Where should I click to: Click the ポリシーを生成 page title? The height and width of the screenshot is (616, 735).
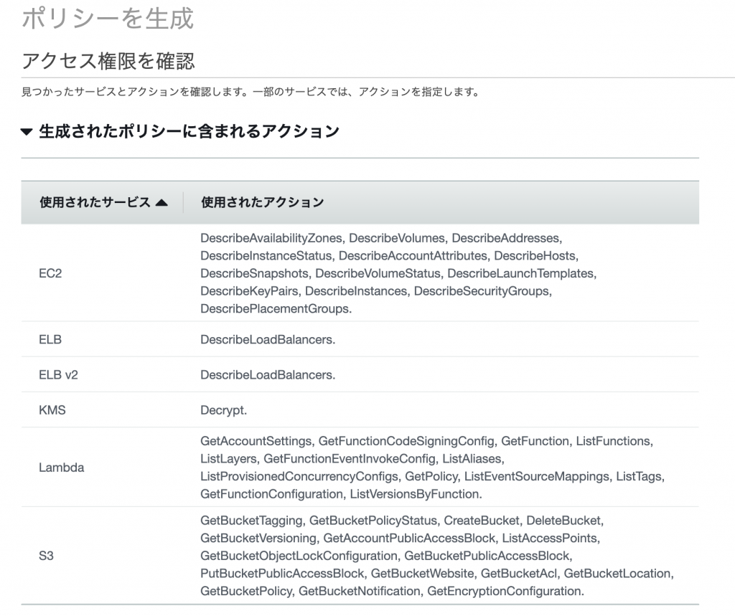(107, 20)
